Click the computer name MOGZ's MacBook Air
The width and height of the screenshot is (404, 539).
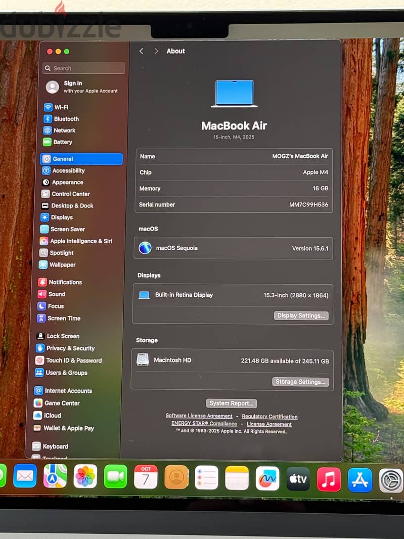pyautogui.click(x=300, y=156)
